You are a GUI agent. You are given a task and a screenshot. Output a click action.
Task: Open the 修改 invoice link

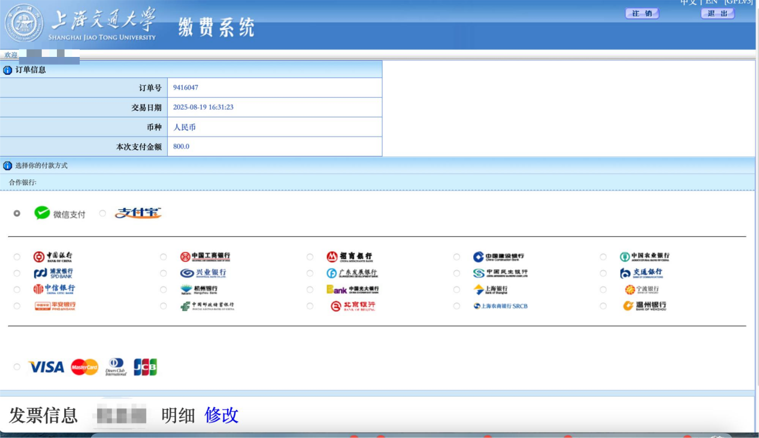point(221,415)
